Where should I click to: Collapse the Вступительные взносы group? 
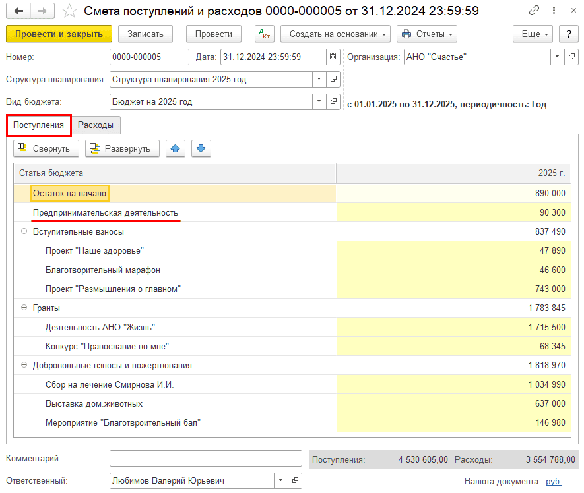(x=24, y=232)
